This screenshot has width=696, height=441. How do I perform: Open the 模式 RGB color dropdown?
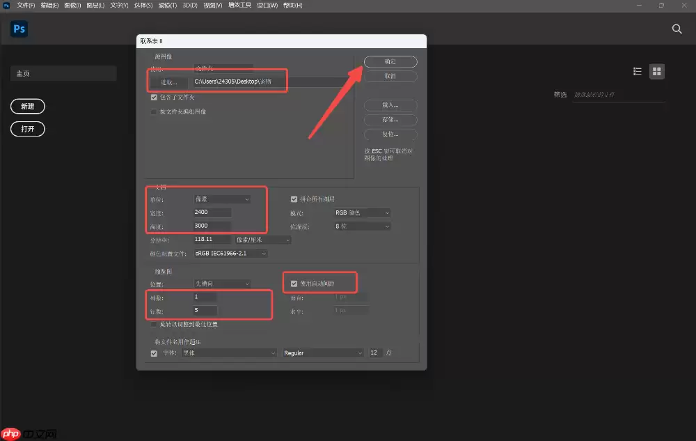point(361,212)
